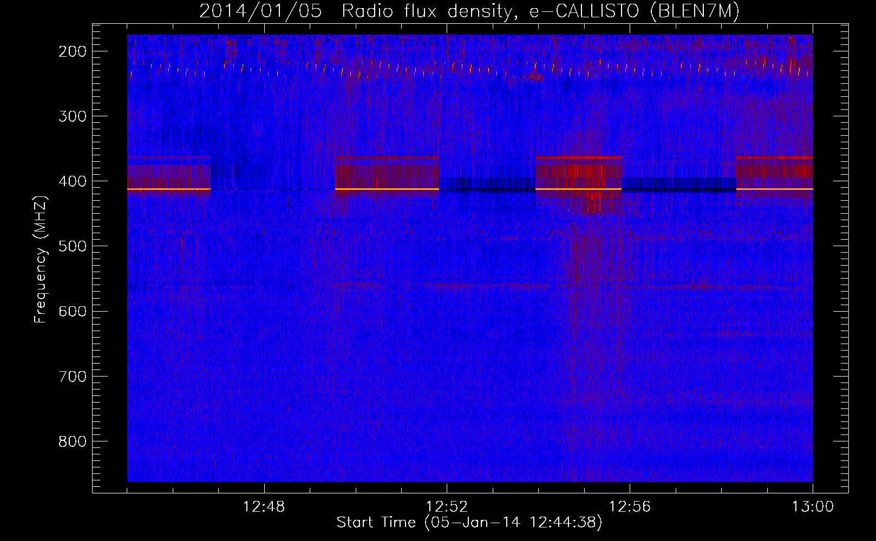The image size is (876, 541).
Task: Click the plot title mentioning e-CALLISTO (BLEN7M)
Action: (x=469, y=11)
